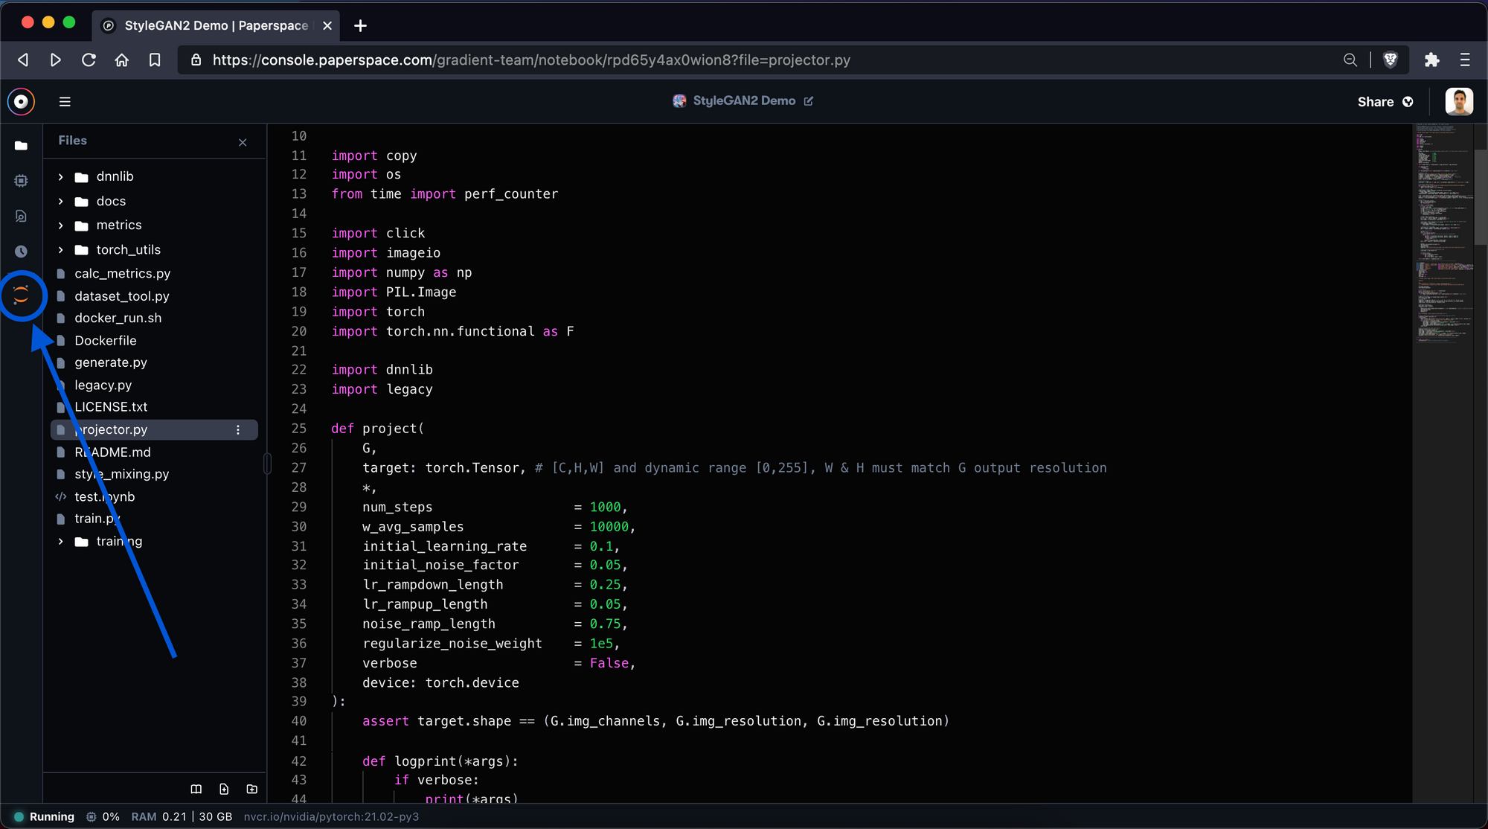
Task: Click the Share button
Action: pos(1384,102)
